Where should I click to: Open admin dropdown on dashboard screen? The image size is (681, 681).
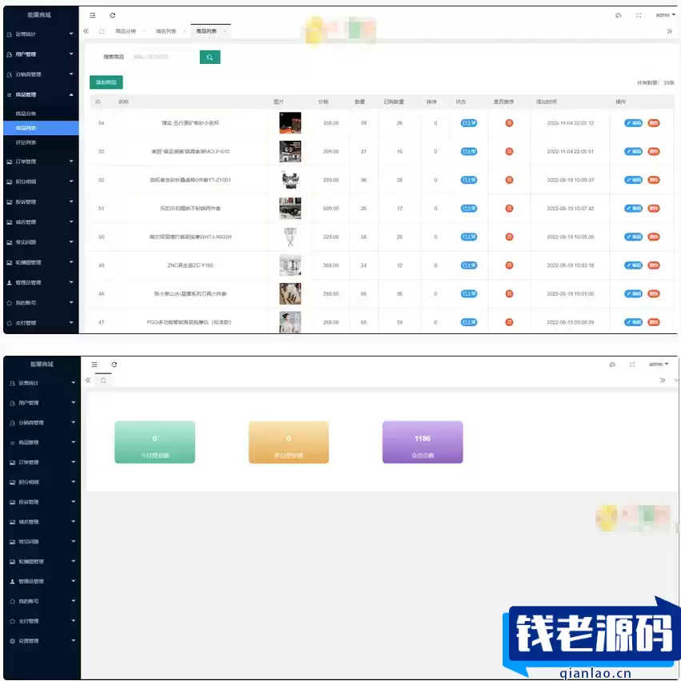pos(659,364)
